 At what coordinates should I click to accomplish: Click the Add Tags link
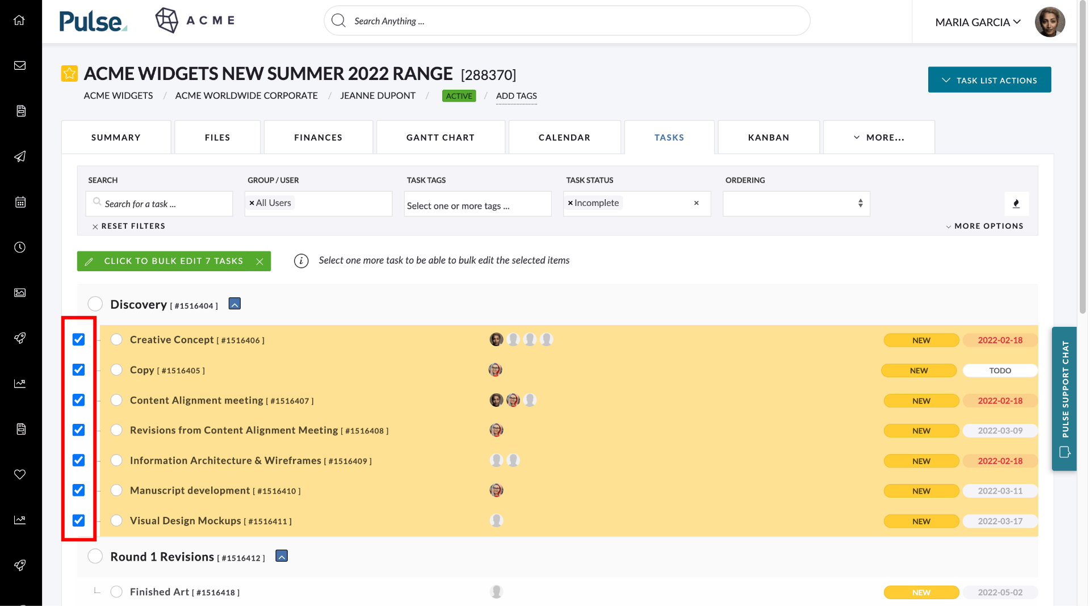click(517, 96)
